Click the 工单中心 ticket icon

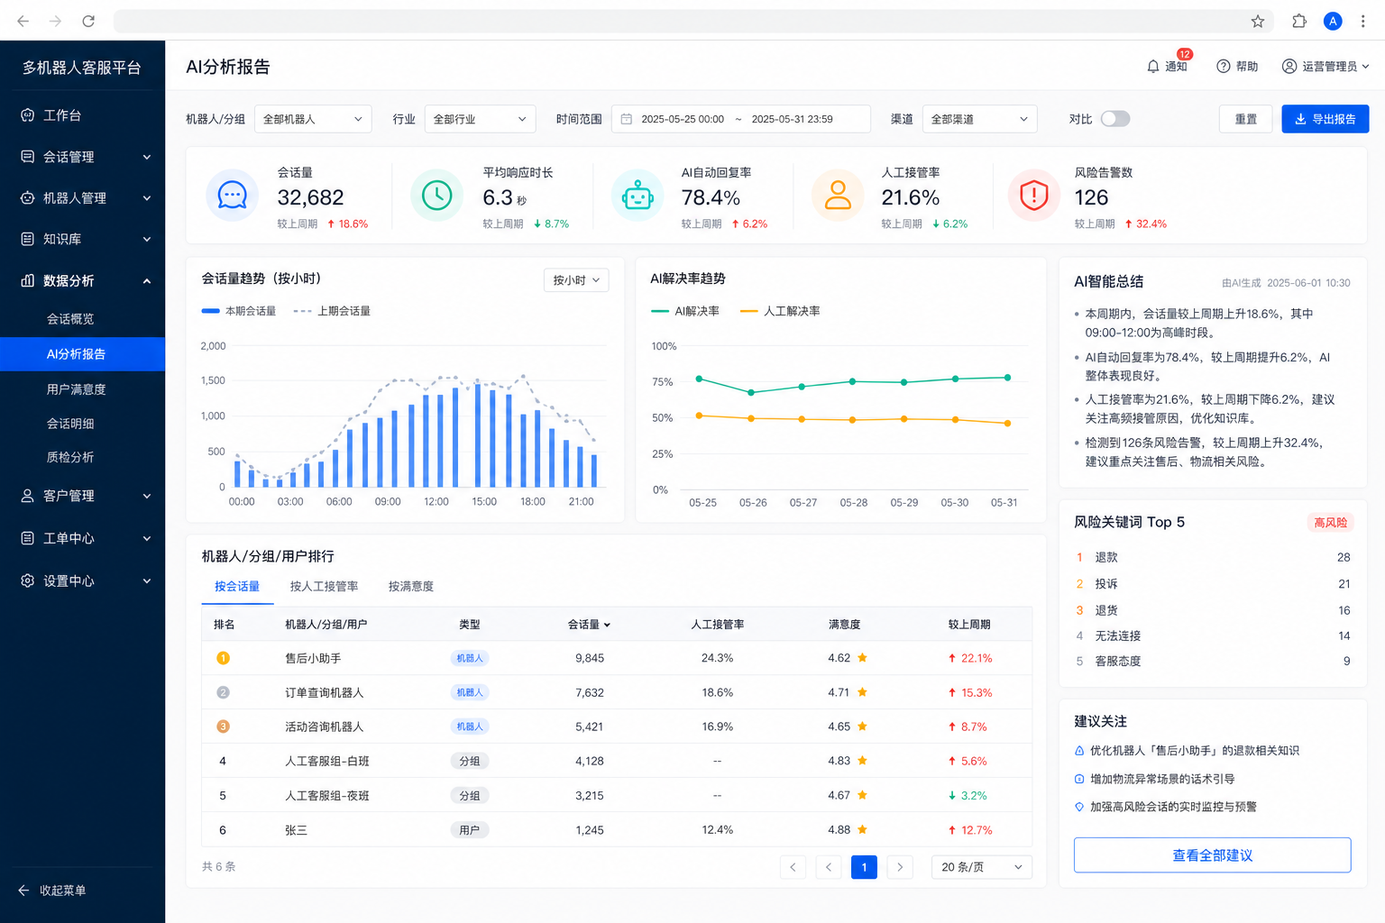pyautogui.click(x=28, y=538)
